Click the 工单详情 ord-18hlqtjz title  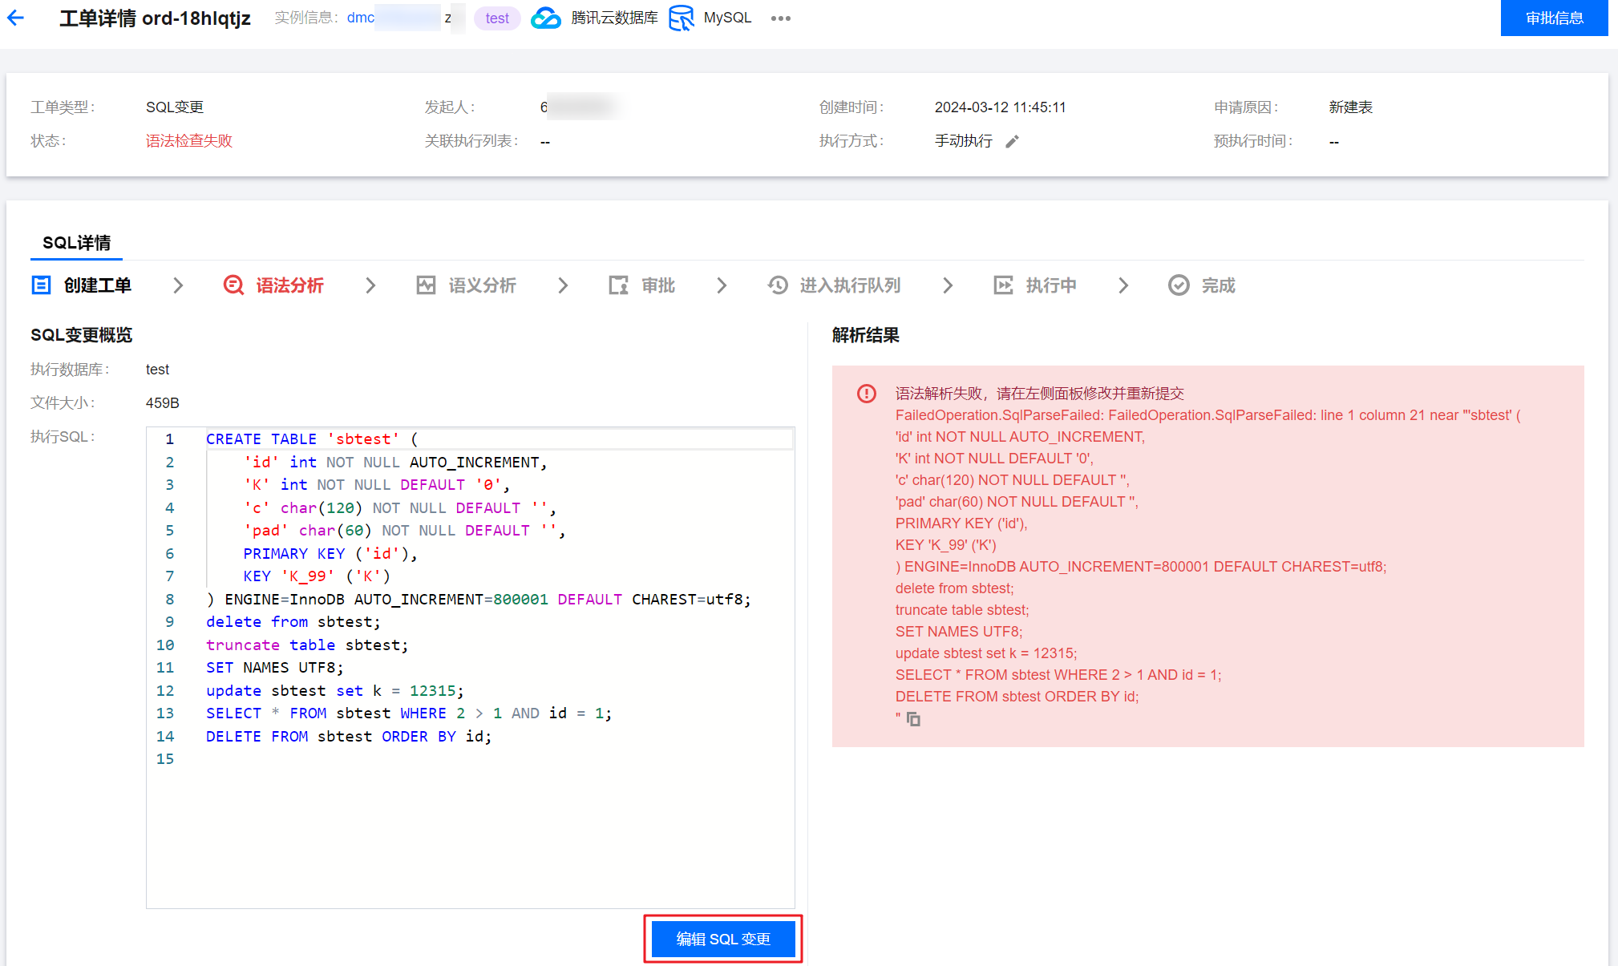tap(155, 18)
